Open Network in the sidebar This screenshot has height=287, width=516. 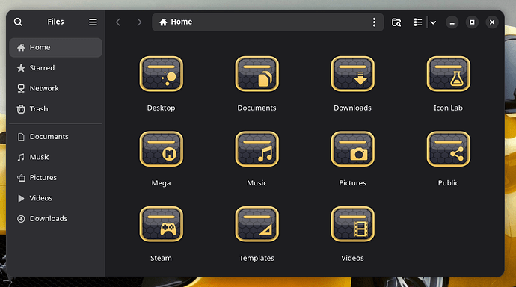[x=55, y=88]
